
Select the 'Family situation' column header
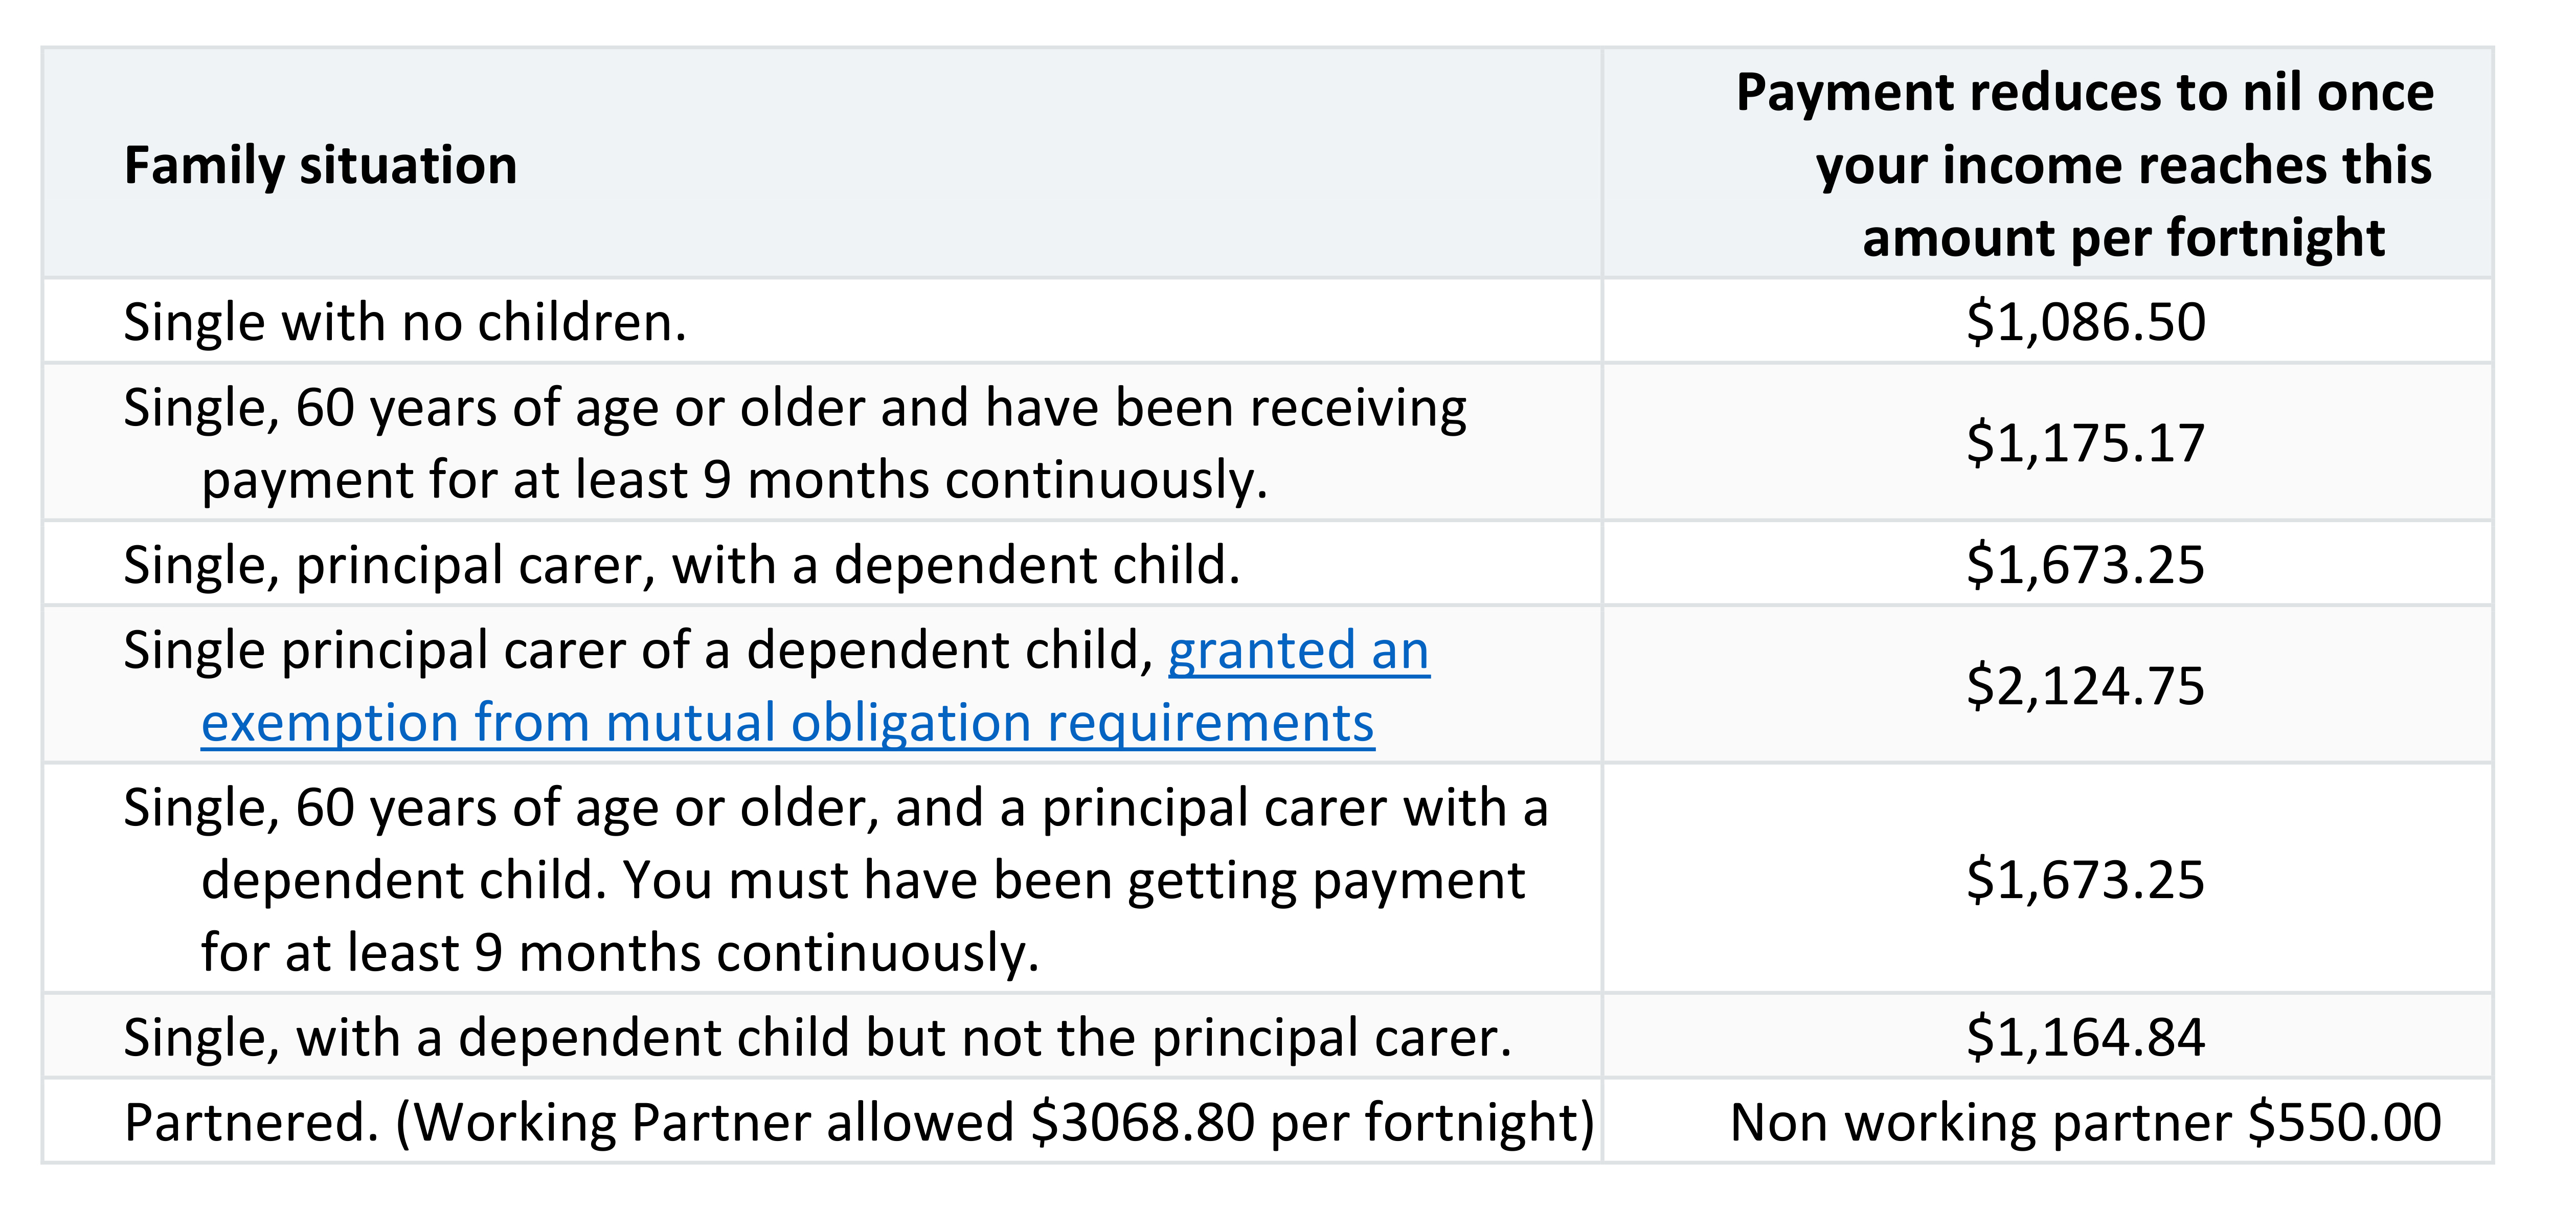coord(321,165)
